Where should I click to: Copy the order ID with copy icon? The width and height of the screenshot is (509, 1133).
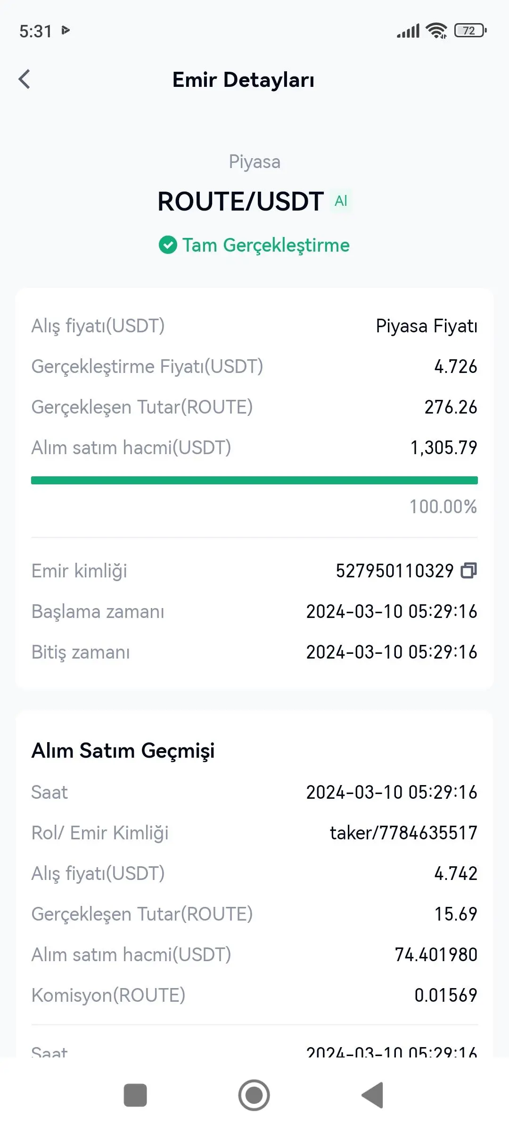coord(469,570)
